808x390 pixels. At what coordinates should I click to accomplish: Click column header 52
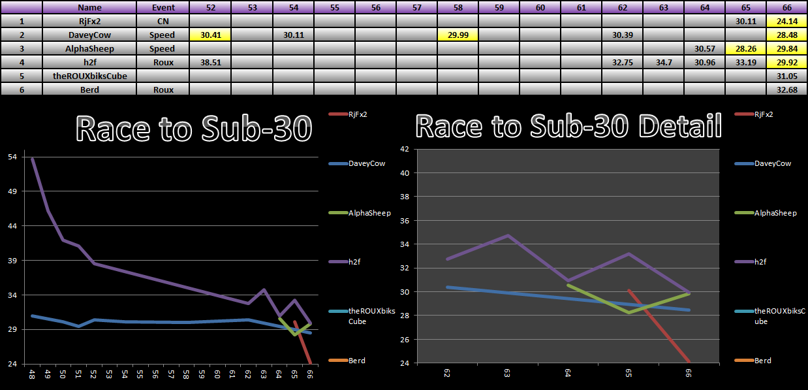point(210,7)
